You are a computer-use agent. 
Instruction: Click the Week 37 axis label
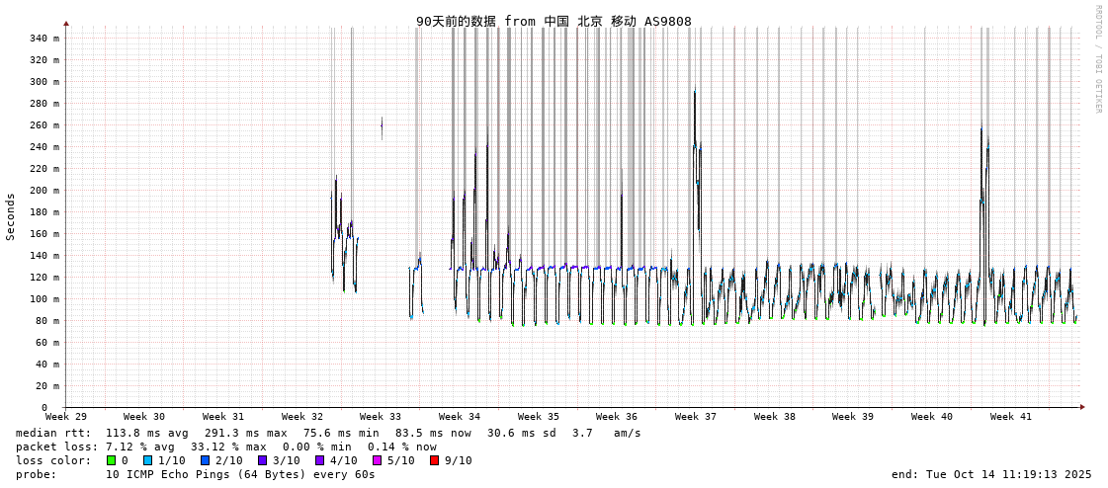coord(696,417)
